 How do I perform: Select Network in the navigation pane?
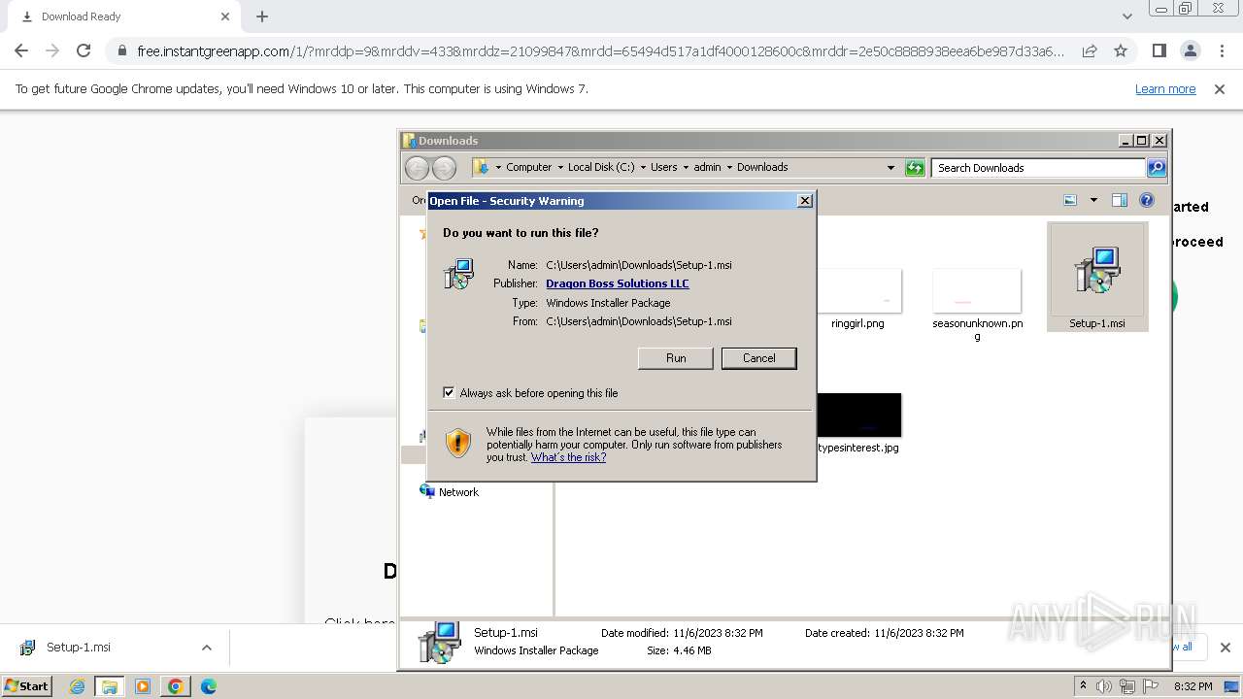[x=449, y=492]
